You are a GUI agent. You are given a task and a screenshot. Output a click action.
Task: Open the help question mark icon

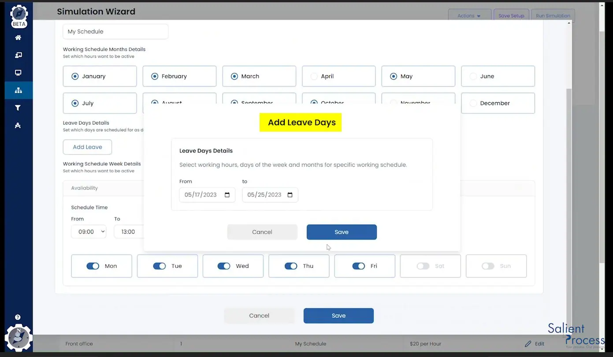click(x=18, y=317)
